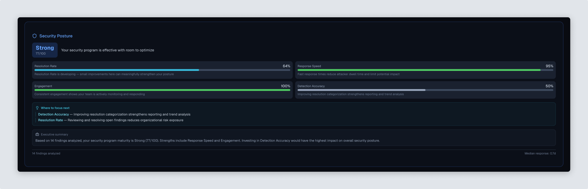The height and width of the screenshot is (189, 588).
Task: Click the description under Detection Accuracy card
Action: [x=350, y=94]
